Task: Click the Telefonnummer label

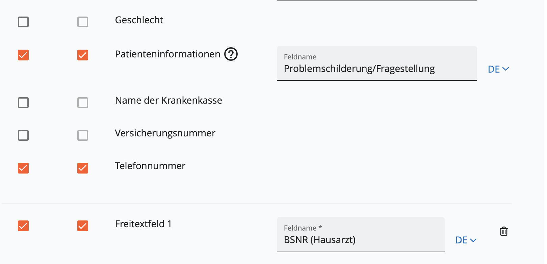Action: click(x=150, y=166)
